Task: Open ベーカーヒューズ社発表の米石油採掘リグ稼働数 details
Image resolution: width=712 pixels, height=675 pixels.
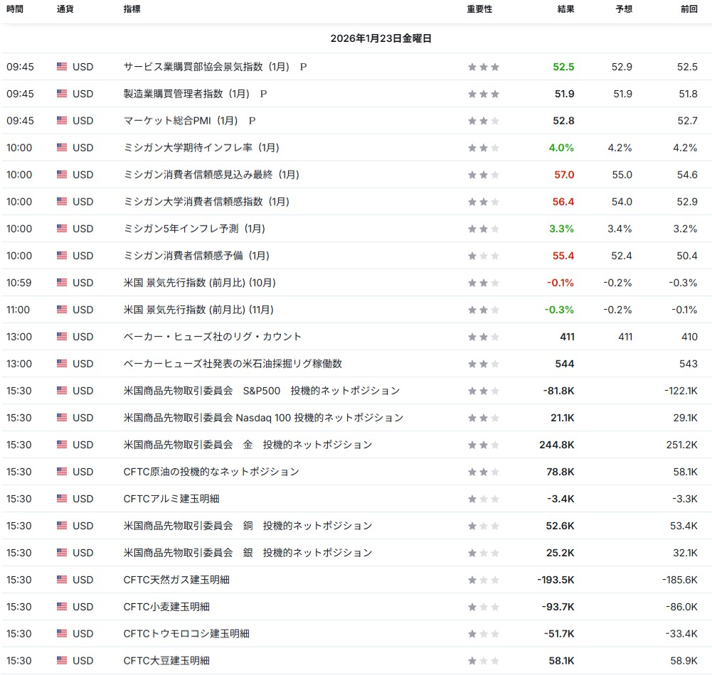Action: click(x=233, y=364)
